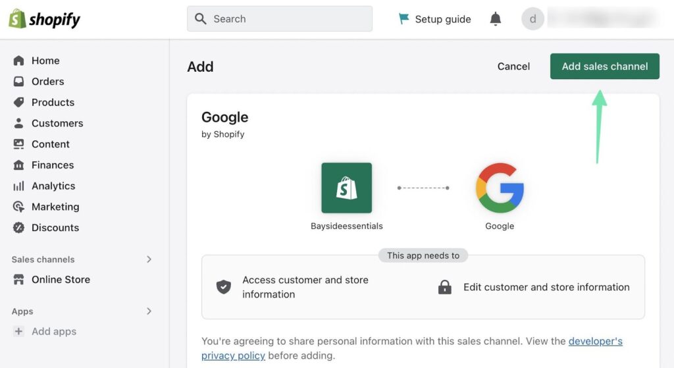Click the user avatar circle
Screen dimensions: 674x368
[532, 19]
